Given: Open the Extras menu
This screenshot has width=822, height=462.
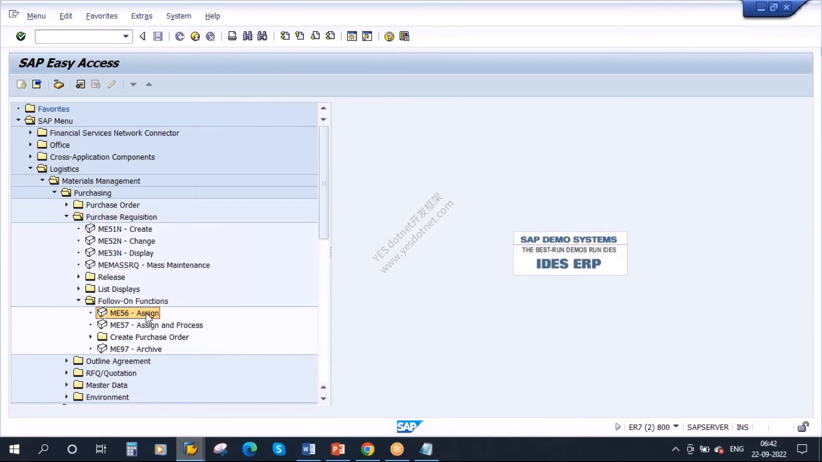Looking at the screenshot, I should [x=142, y=16].
